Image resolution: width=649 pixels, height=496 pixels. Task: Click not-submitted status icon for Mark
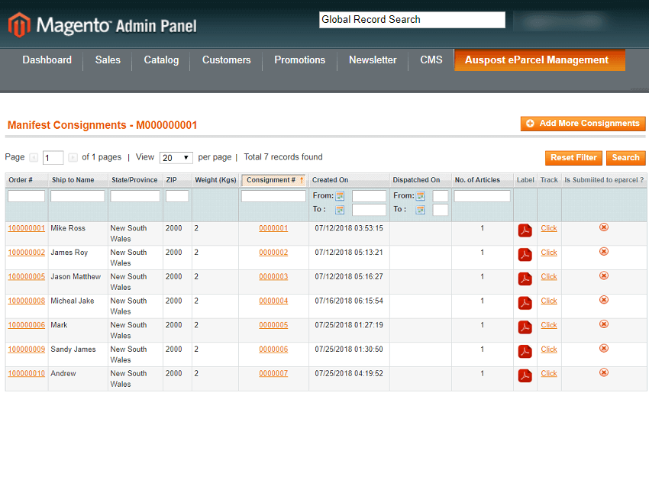point(604,324)
